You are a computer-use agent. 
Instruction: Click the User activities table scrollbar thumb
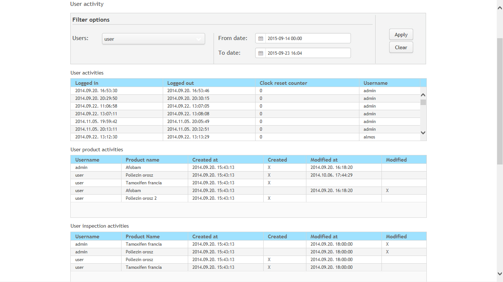click(x=423, y=102)
